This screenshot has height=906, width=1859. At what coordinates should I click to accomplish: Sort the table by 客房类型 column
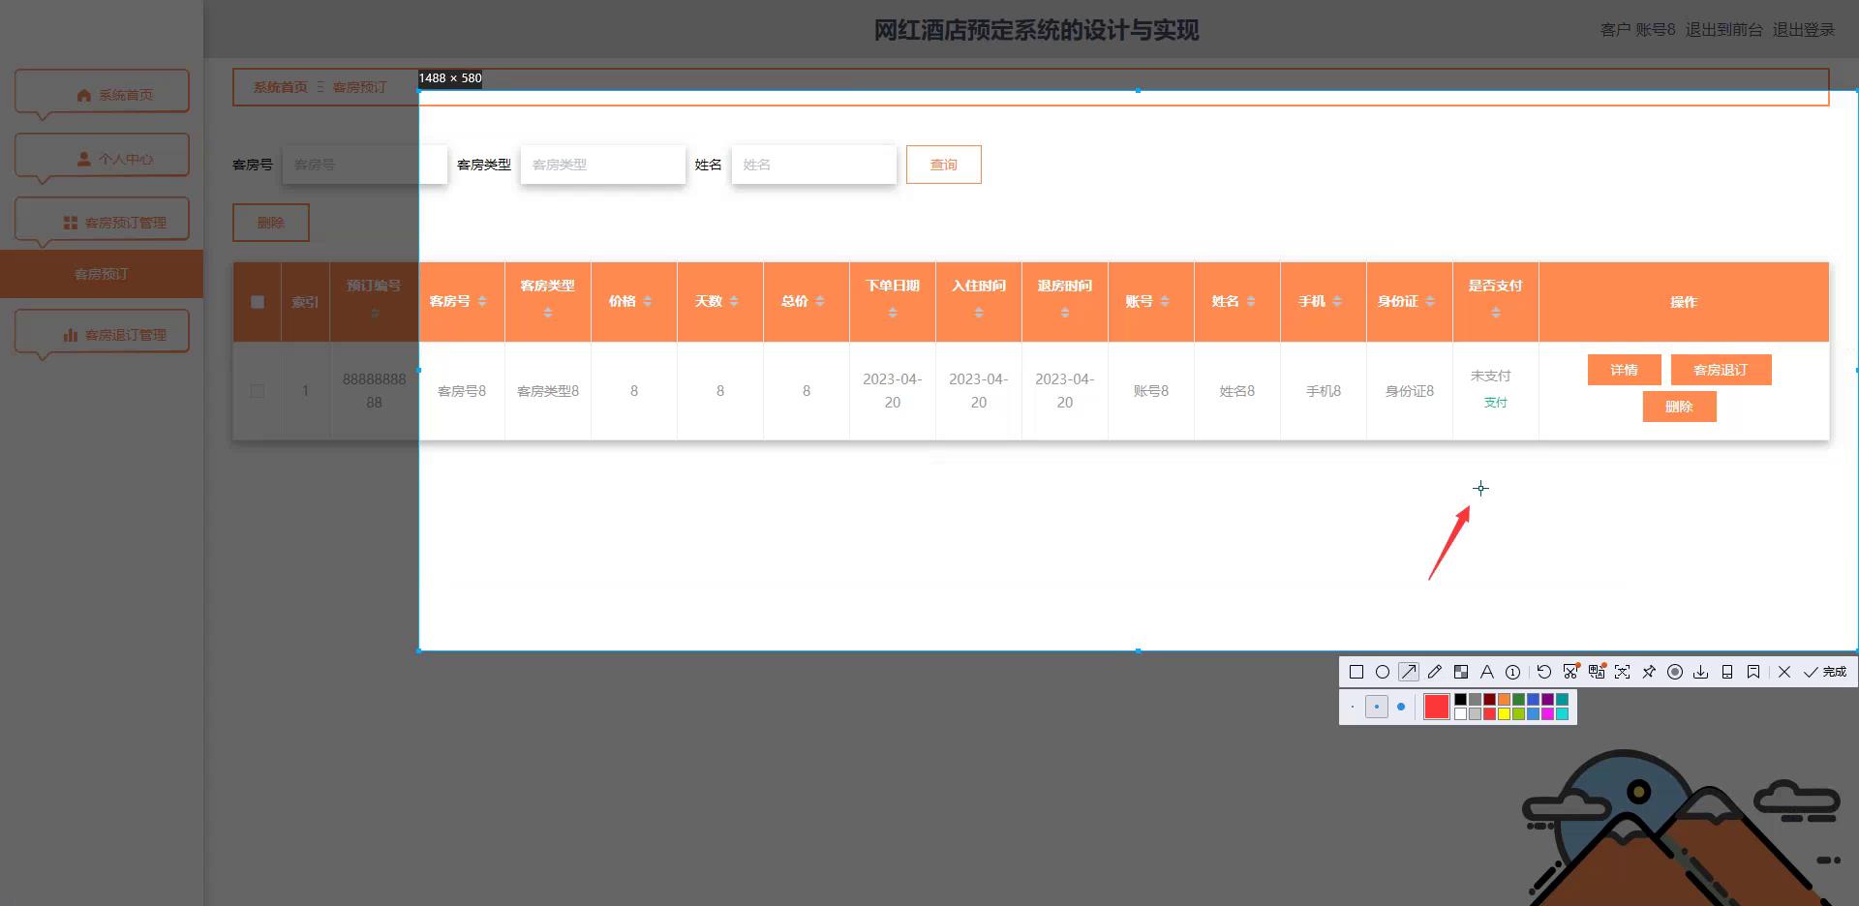(548, 313)
